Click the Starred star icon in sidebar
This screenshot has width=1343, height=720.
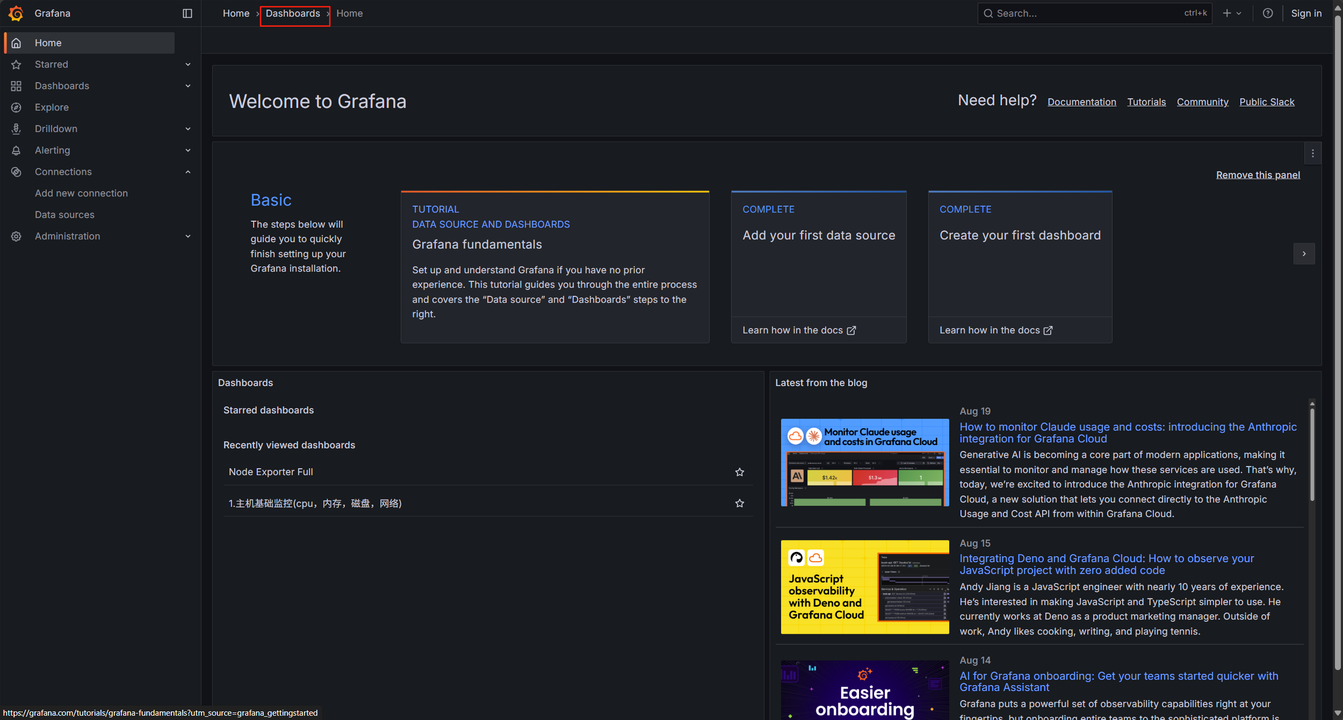pyautogui.click(x=16, y=64)
